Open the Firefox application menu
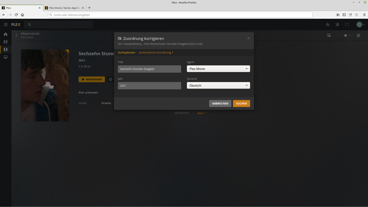 pos(364,15)
